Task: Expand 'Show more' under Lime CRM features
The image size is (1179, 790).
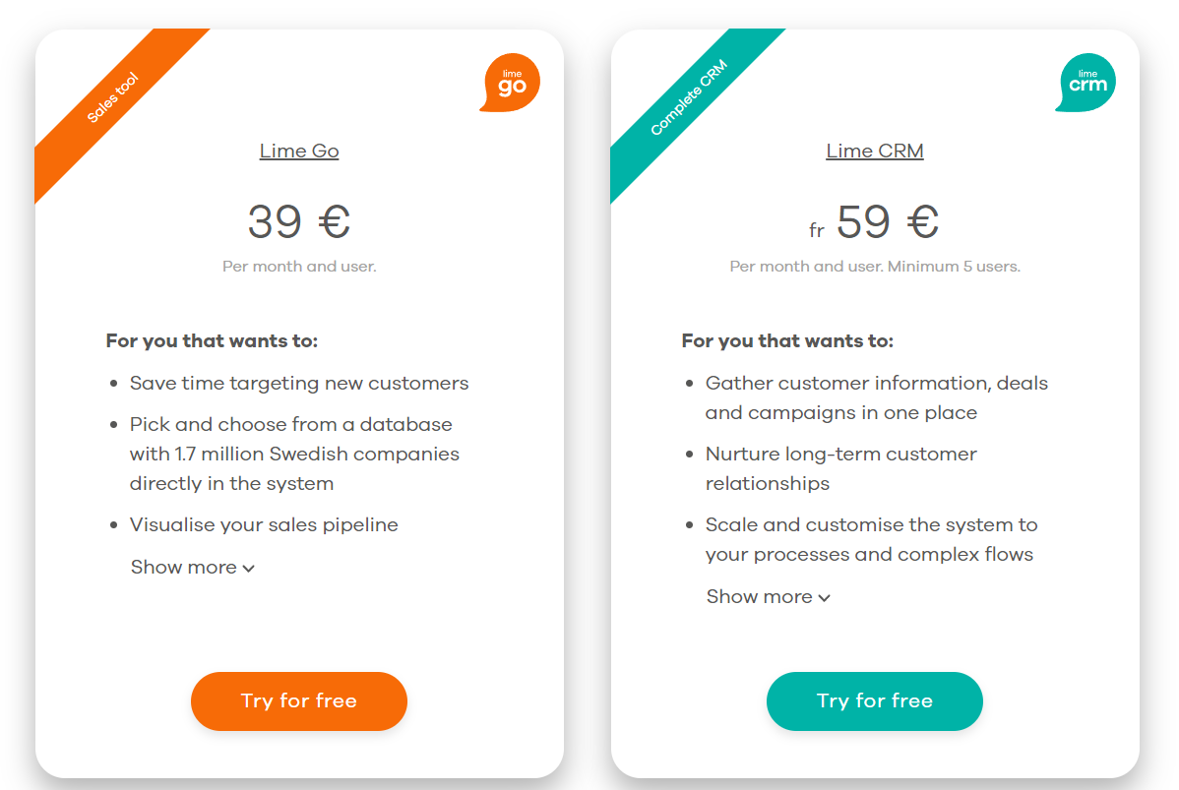Action: coord(760,597)
